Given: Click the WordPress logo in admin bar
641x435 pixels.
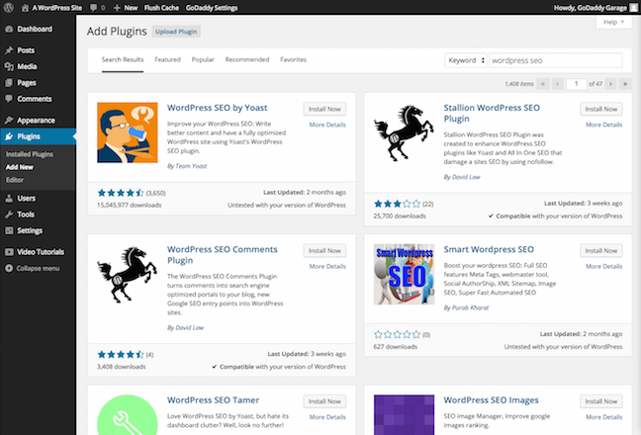Looking at the screenshot, I should (8, 7).
